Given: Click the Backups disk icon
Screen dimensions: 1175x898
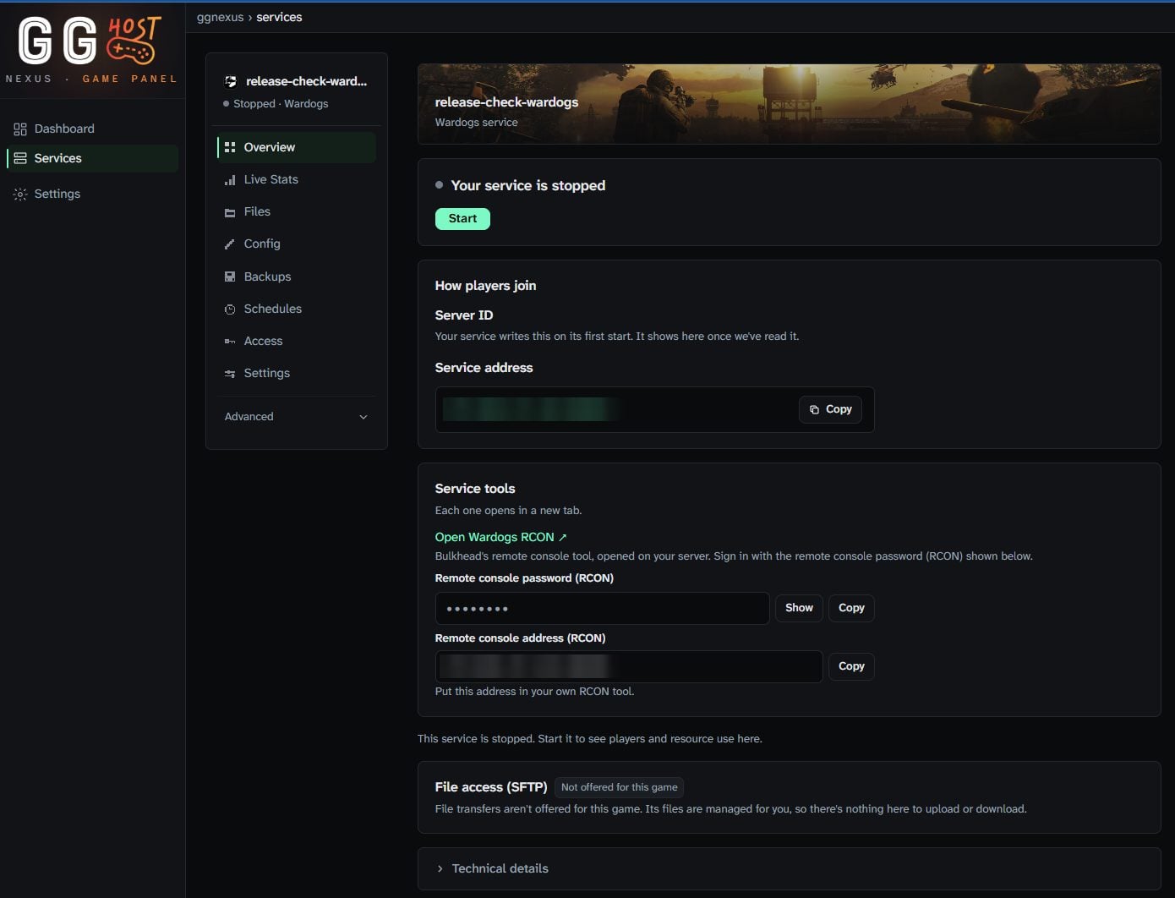Looking at the screenshot, I should click(x=230, y=277).
